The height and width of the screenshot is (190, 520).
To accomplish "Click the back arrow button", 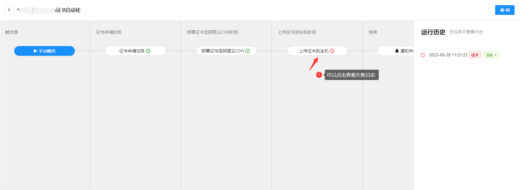I will (9, 10).
